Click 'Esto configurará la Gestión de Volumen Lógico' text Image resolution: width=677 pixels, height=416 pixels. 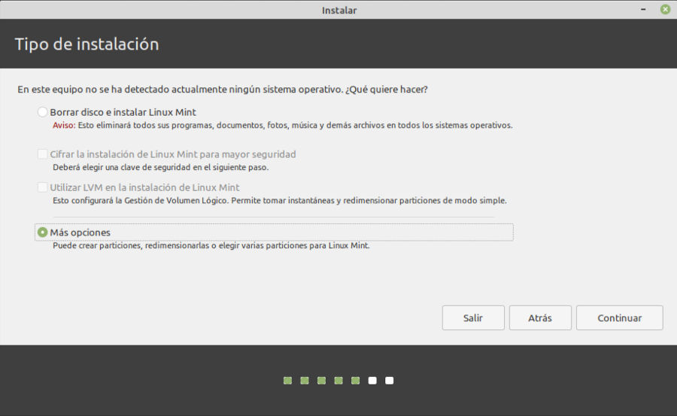(280, 200)
